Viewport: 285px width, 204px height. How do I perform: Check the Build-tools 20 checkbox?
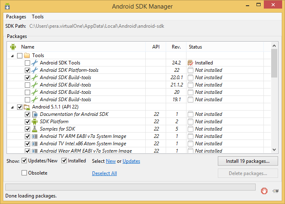coord(27,92)
